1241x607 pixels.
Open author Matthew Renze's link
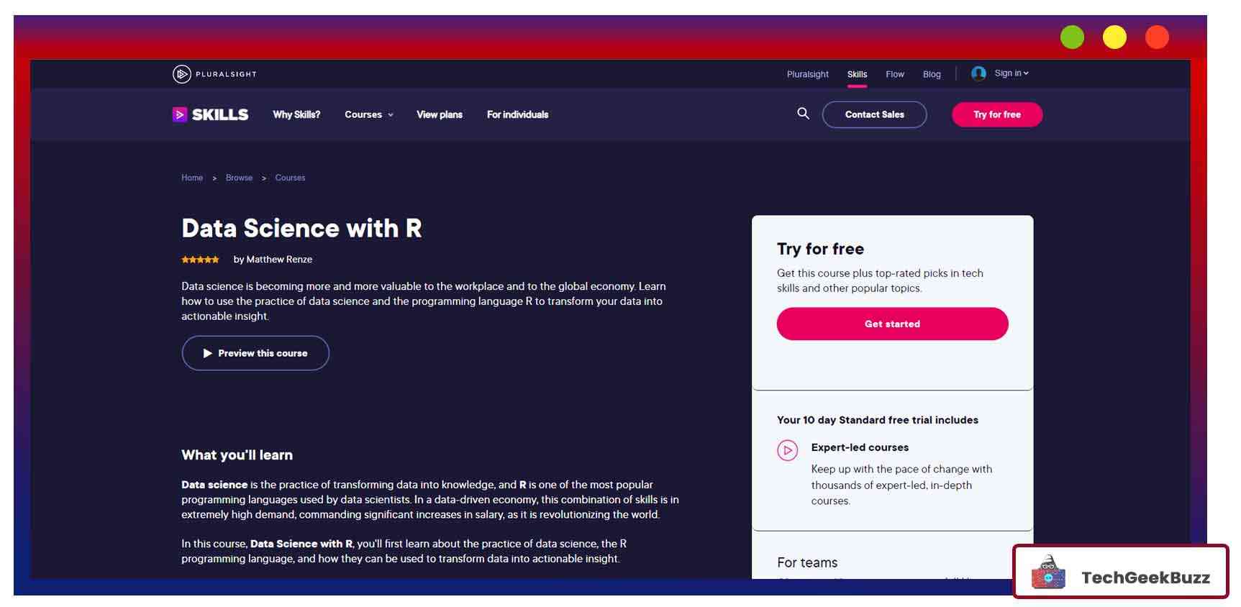(279, 260)
